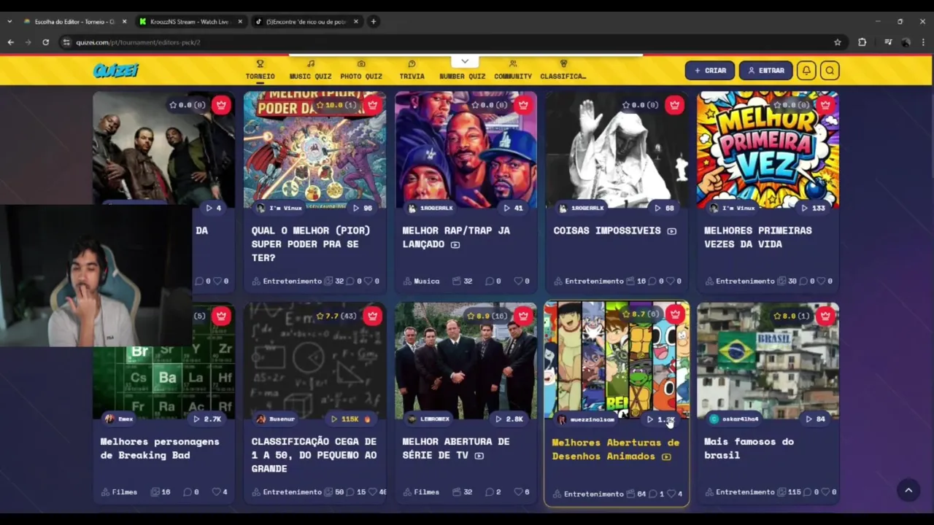Click the heart icon on Melhores personagens de Breaking Bad

point(216,491)
